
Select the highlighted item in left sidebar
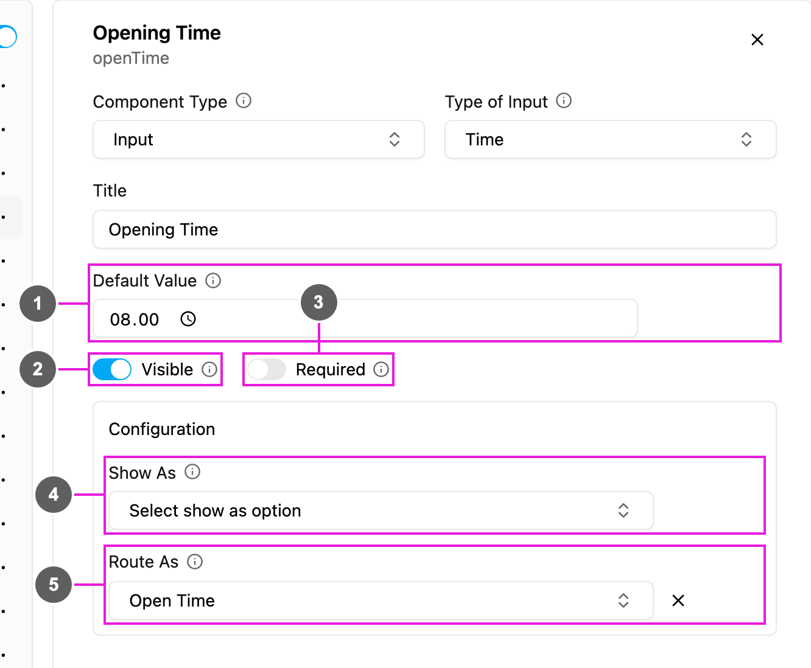click(x=10, y=217)
